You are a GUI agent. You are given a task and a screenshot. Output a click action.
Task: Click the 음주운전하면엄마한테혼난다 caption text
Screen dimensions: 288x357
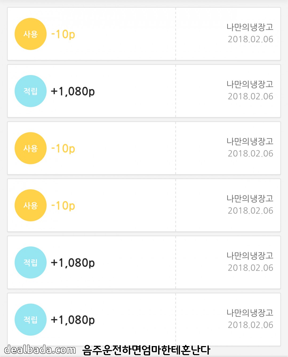[x=146, y=350]
